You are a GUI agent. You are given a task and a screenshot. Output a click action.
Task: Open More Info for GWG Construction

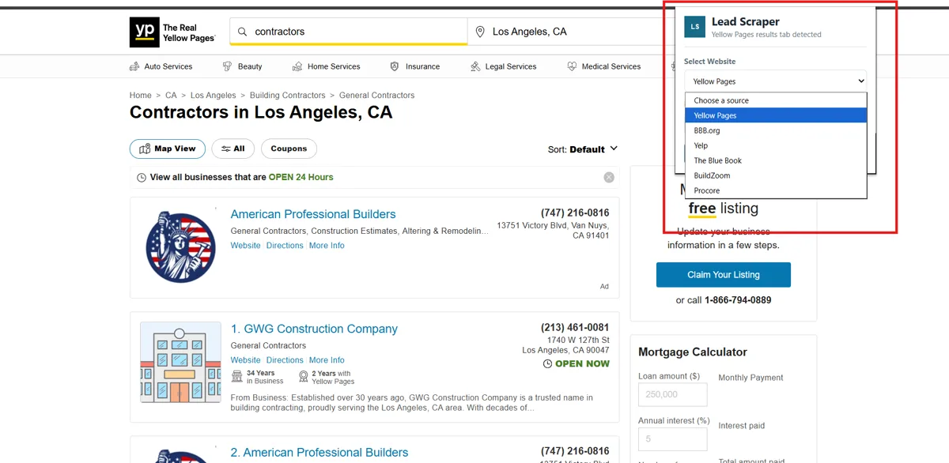coord(327,360)
